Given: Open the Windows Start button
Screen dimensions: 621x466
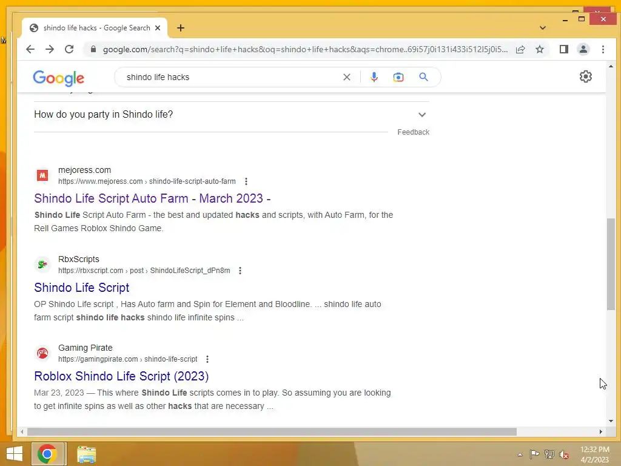Looking at the screenshot, I should (15, 454).
